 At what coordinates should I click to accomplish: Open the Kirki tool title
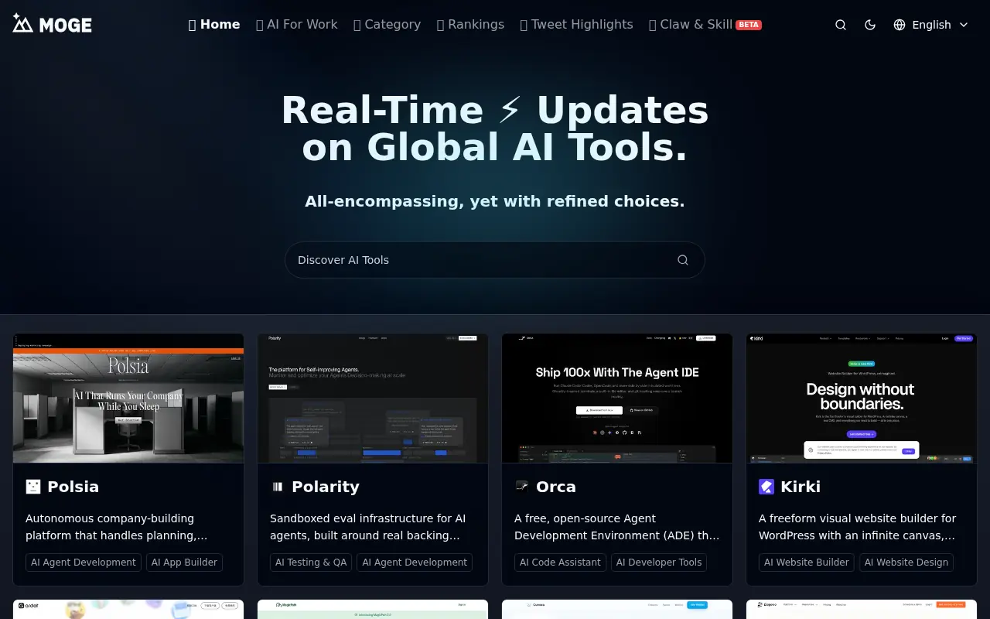point(801,487)
